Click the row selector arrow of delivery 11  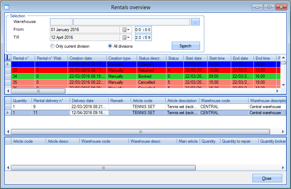coord(8,113)
